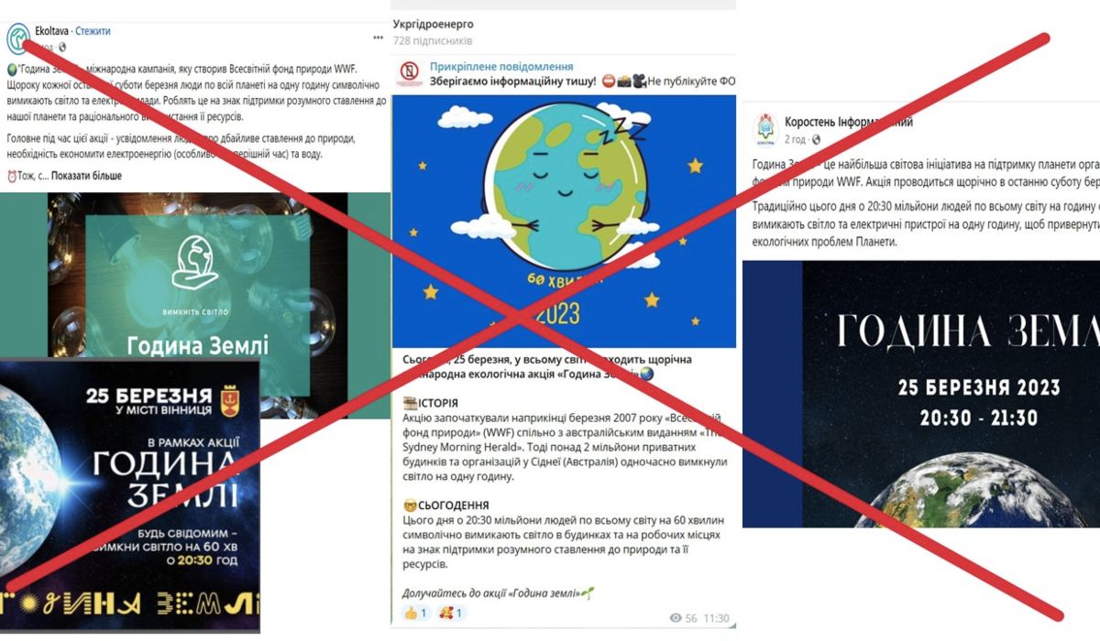Screen dimensions: 1100x641
Task: Click the globe audience icon beside 2 год
Action: pos(817,139)
